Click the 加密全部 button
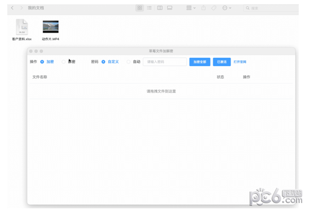The image size is (309, 212). click(200, 62)
